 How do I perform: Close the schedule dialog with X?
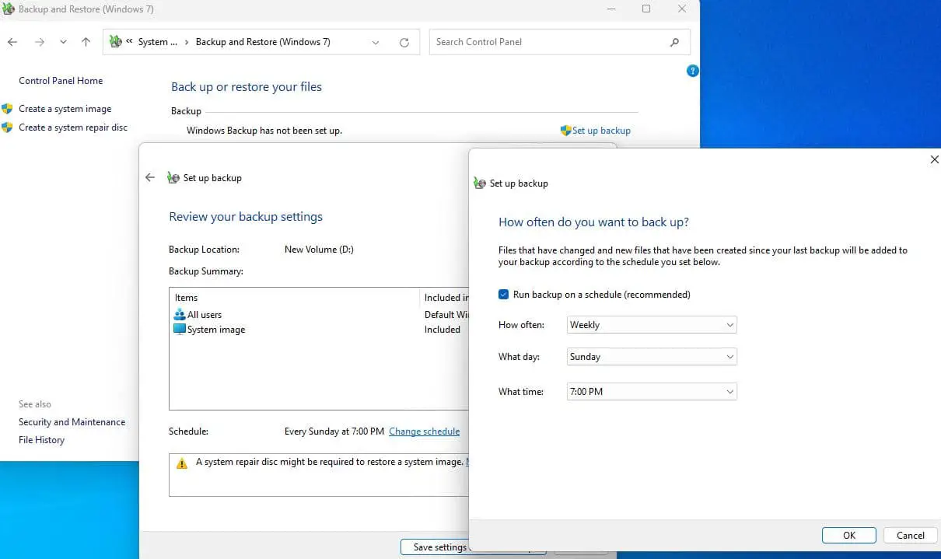point(934,159)
